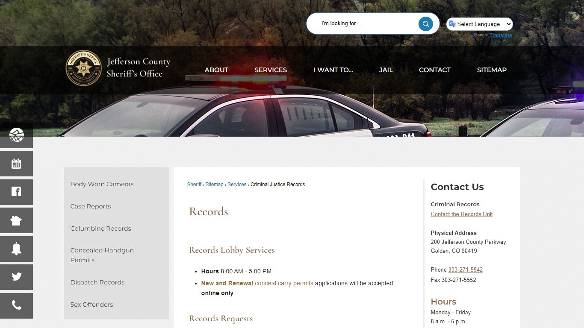Click the Fax 303-271-5552 text

pos(453,280)
